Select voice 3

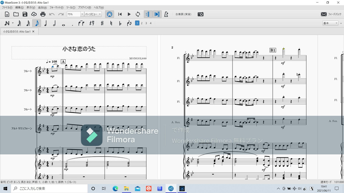click(x=146, y=23)
